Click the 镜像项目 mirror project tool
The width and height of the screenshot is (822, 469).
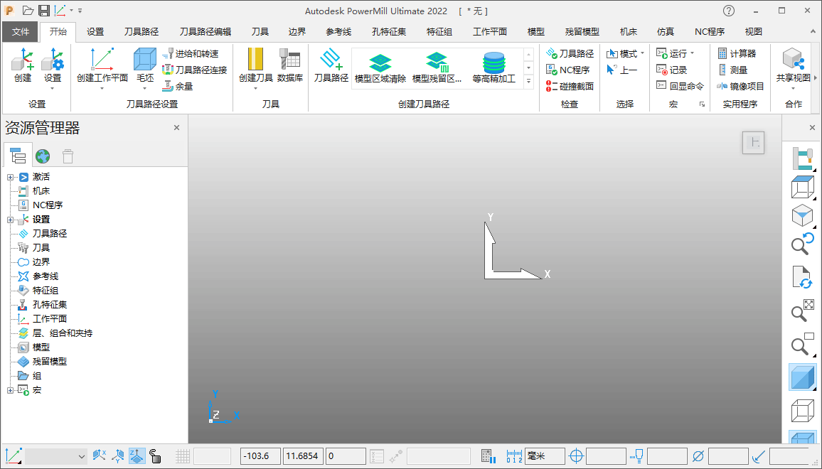click(741, 86)
